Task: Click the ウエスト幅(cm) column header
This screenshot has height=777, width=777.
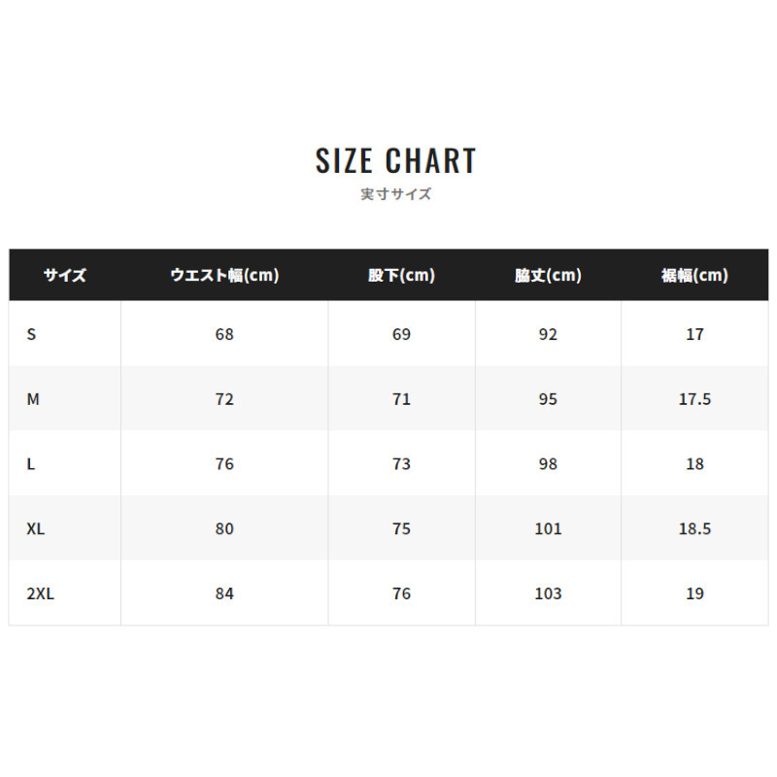Action: pos(224,275)
